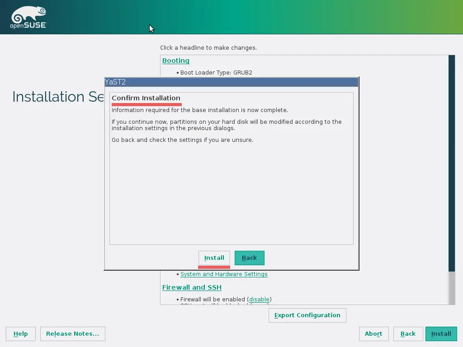Confirm with Install in the YaST2 dialog
This screenshot has height=347, width=463.
(x=214, y=258)
